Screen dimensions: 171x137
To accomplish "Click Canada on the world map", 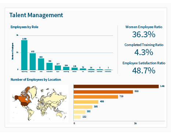I will coord(23,99).
